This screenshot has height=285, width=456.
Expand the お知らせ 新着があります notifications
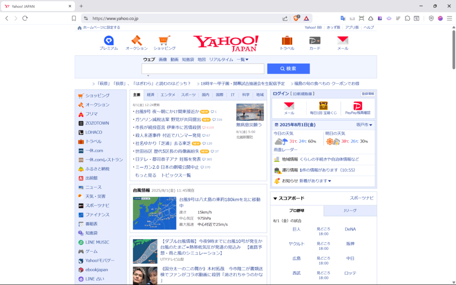[x=315, y=181]
